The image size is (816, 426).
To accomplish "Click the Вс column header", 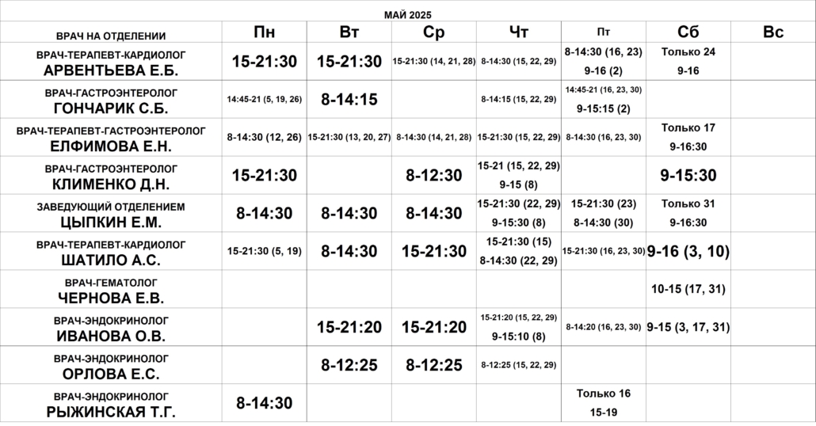I will (773, 32).
